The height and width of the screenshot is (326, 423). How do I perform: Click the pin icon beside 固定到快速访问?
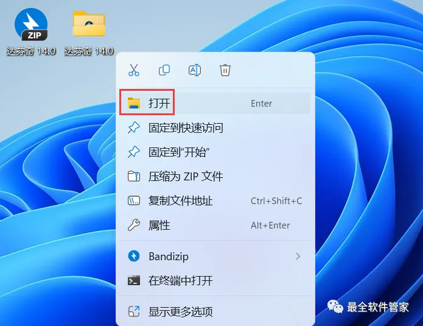[x=134, y=128]
